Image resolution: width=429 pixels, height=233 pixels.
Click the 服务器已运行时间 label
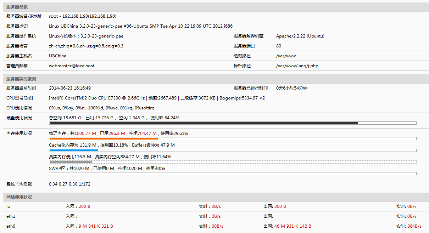(251, 88)
